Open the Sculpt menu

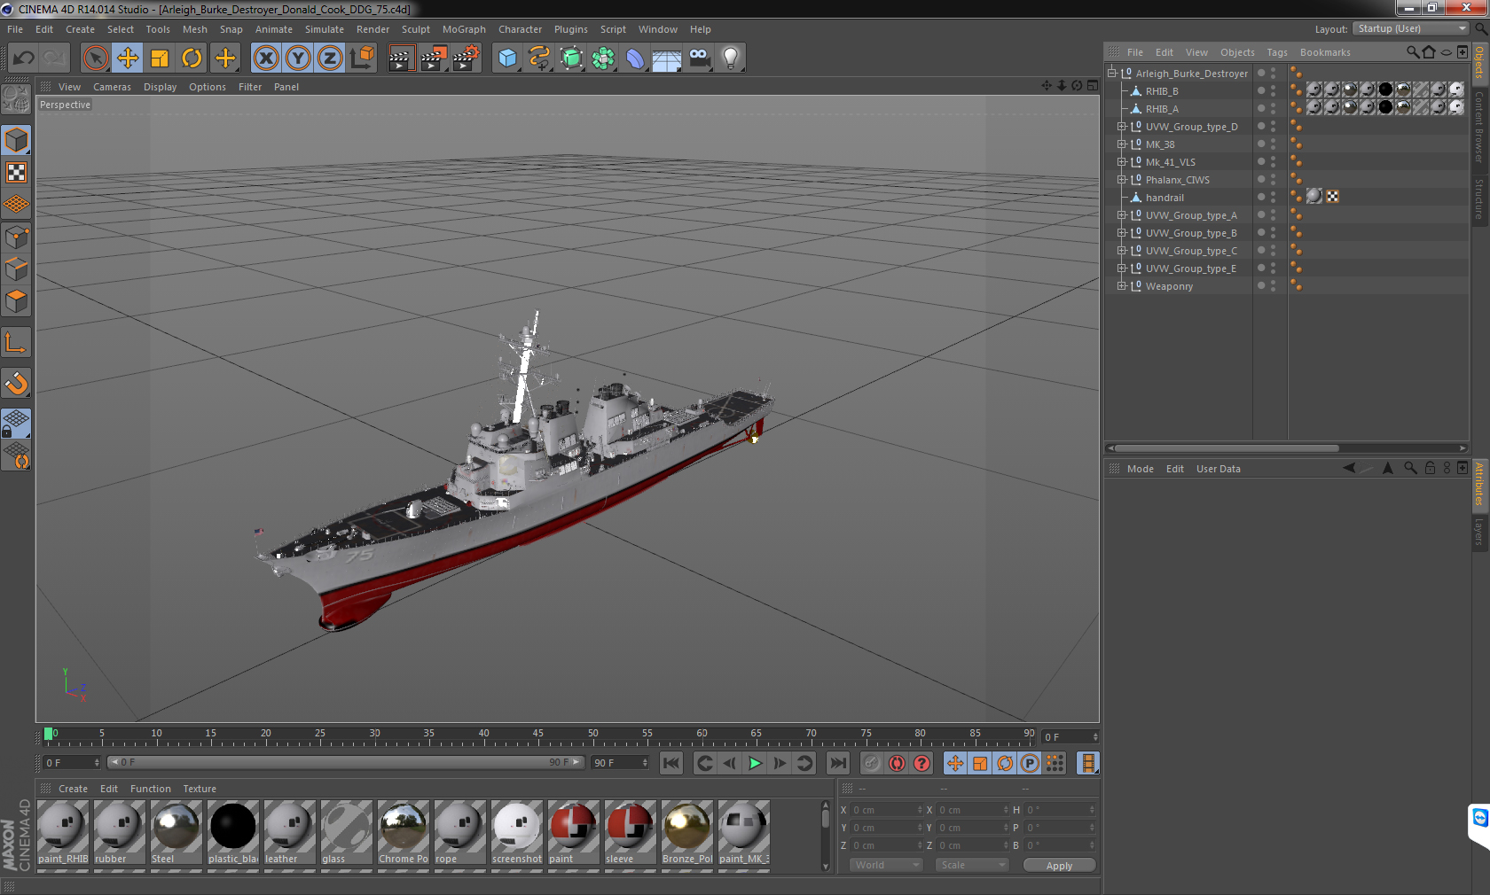415,29
